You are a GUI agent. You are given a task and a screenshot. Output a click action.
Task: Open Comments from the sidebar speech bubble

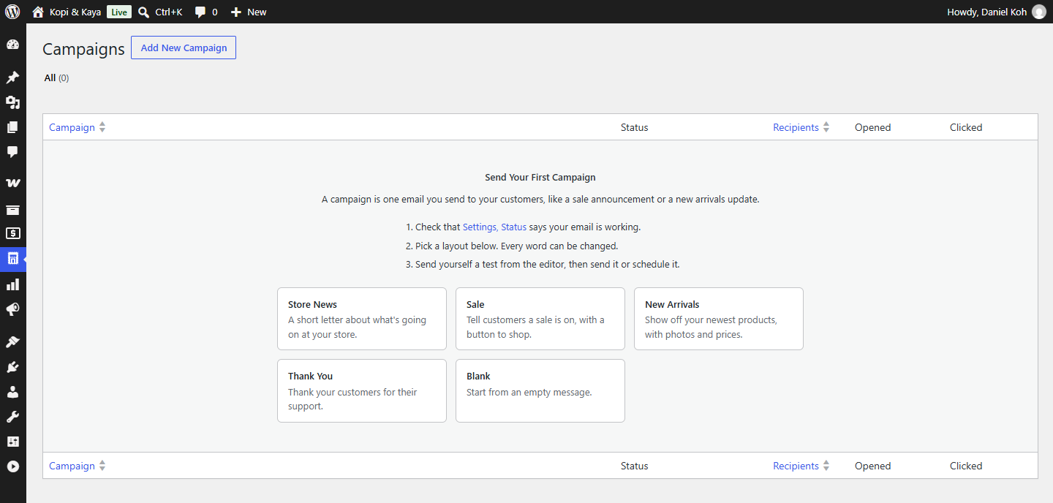tap(12, 152)
